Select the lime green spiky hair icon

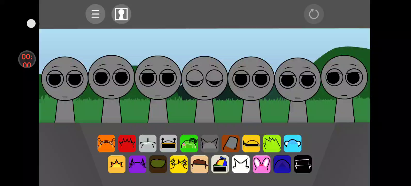click(272, 143)
